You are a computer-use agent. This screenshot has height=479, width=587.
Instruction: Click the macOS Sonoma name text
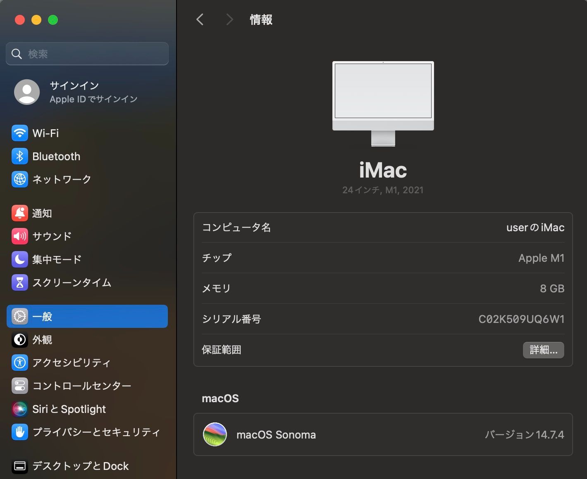[276, 435]
